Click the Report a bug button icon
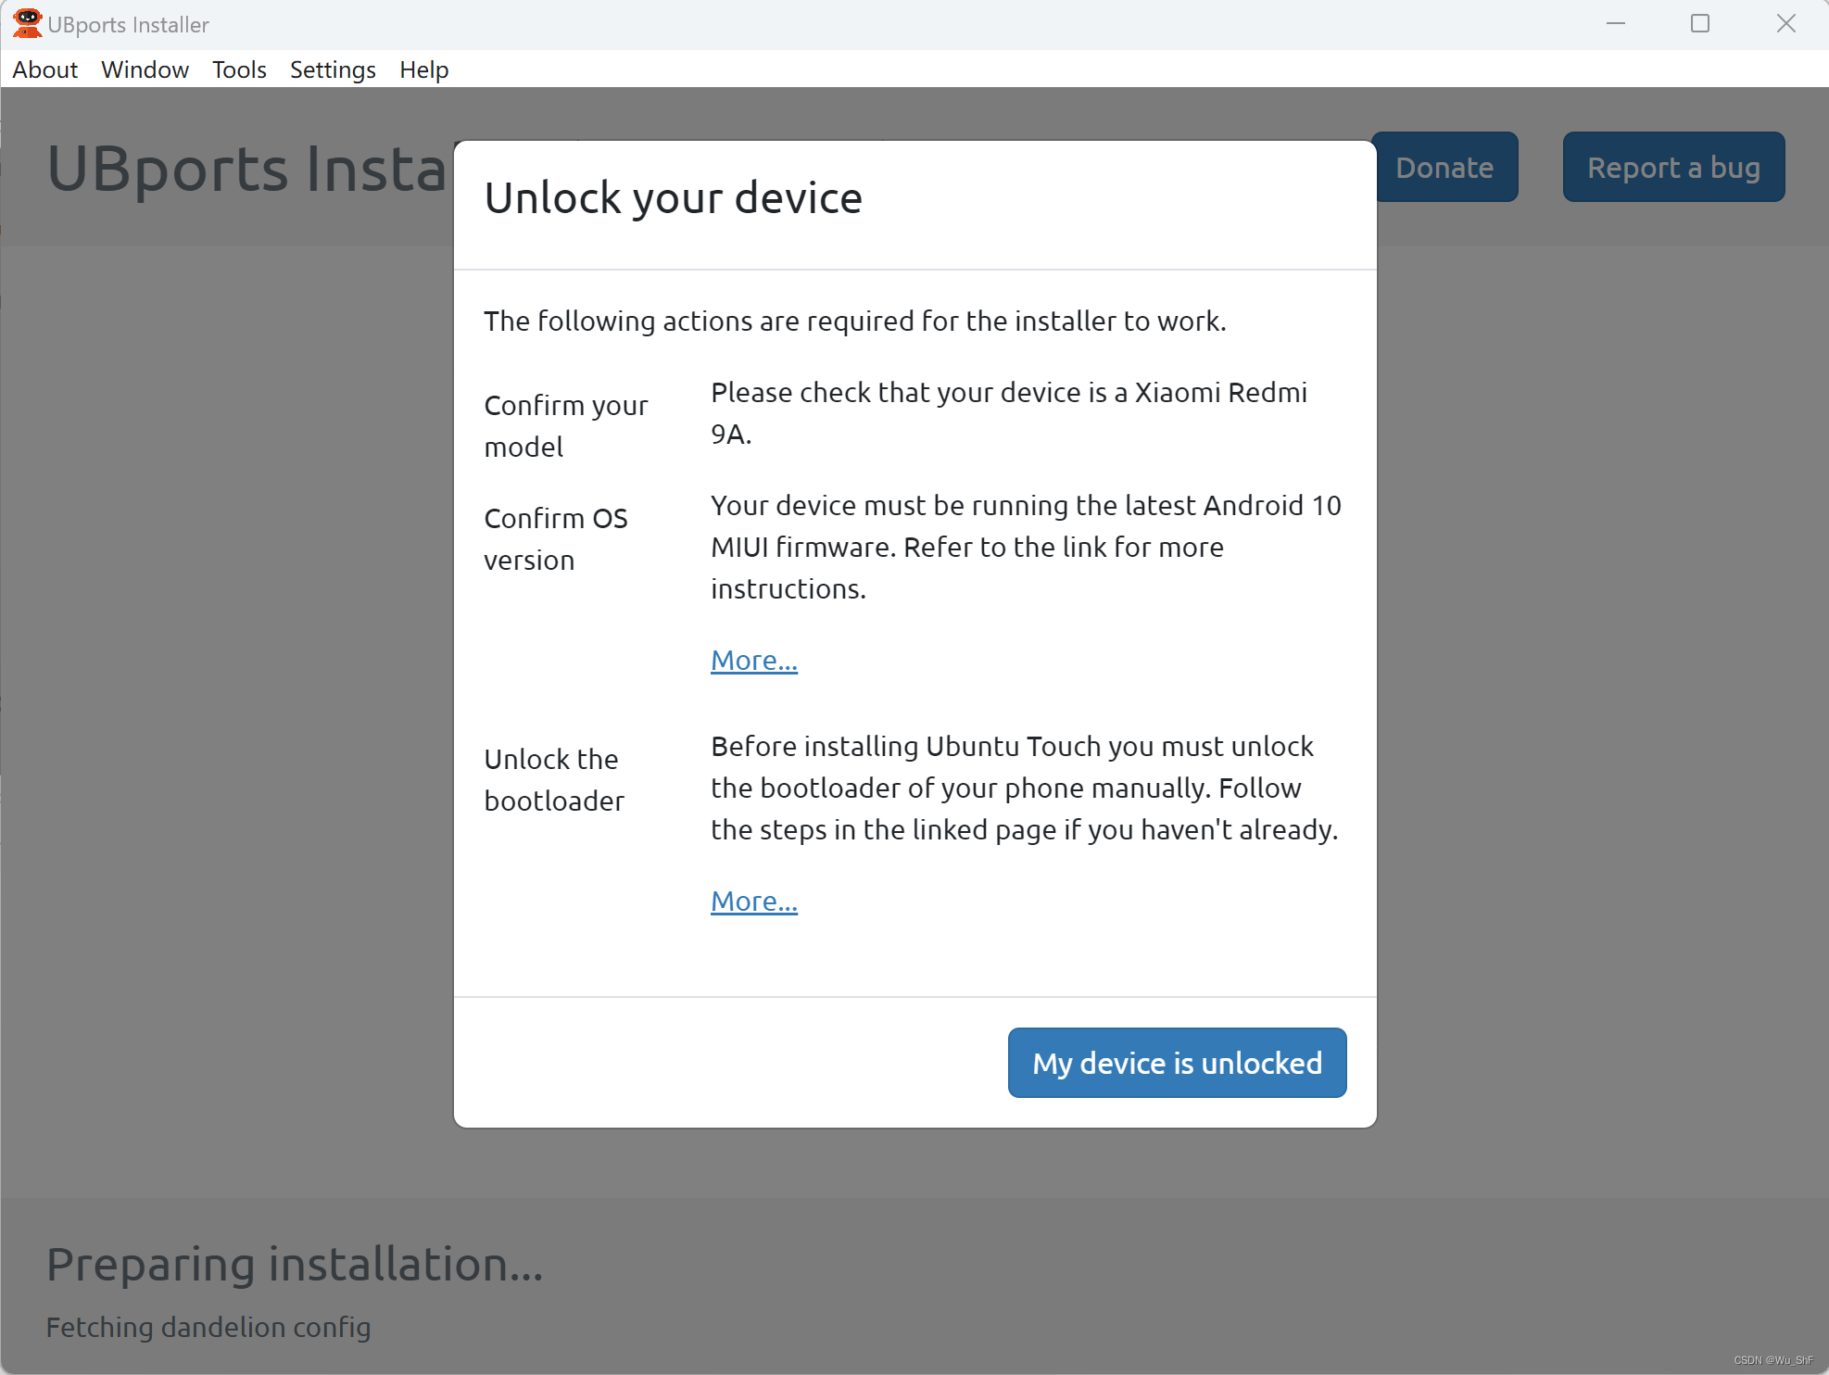The image size is (1829, 1375). 1673,166
